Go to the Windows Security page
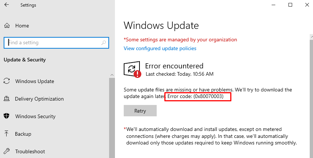This screenshot has height=158, width=313. pos(35,116)
